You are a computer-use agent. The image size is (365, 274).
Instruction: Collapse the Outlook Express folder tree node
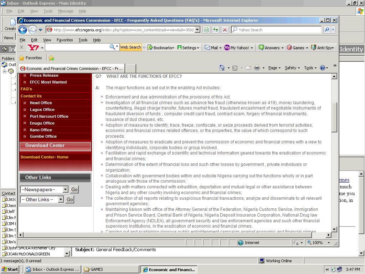point(4,71)
